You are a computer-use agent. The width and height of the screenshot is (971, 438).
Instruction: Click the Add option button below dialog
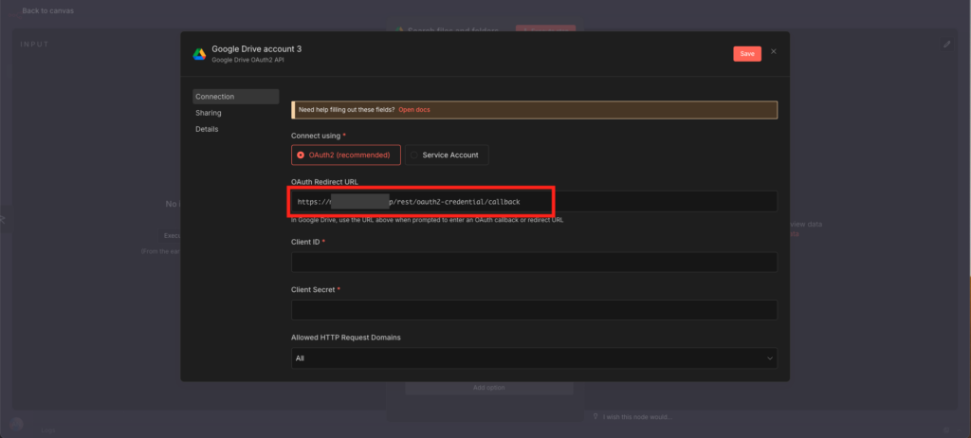488,388
